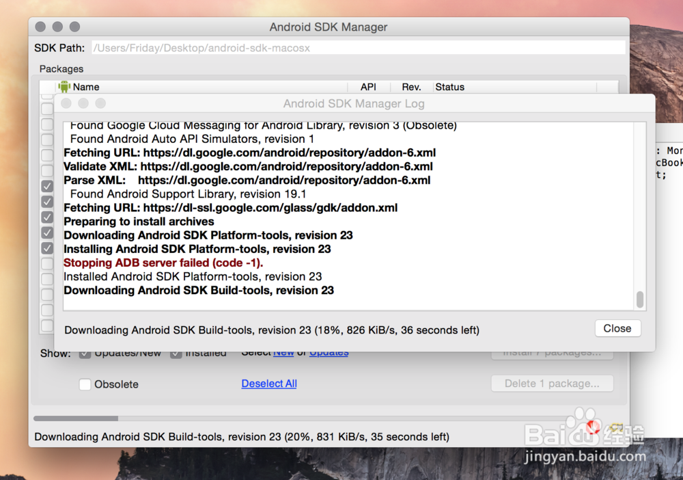
Task: Click the Install 7 packages button
Action: tap(553, 354)
